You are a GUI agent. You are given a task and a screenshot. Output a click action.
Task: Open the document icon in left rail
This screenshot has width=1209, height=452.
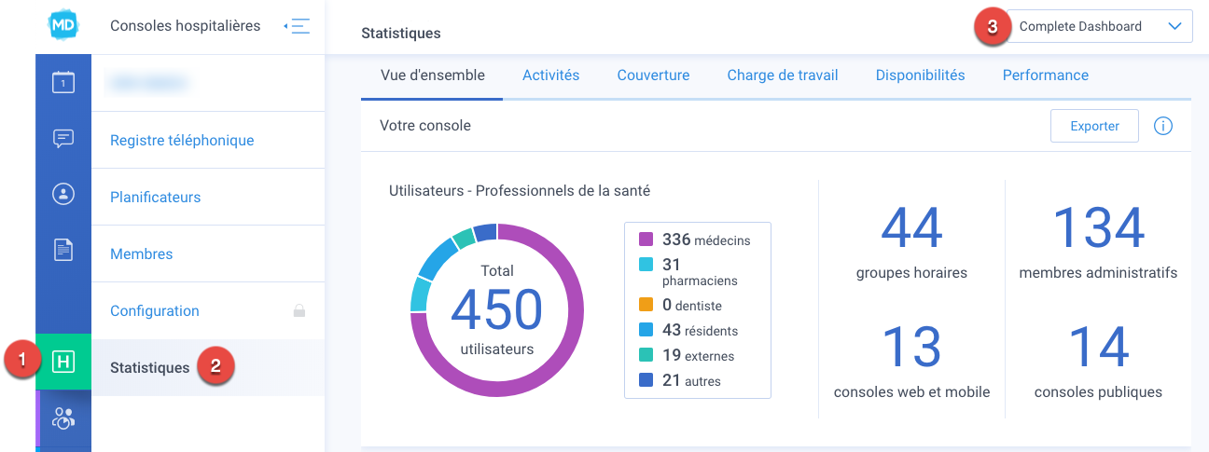[x=63, y=249]
